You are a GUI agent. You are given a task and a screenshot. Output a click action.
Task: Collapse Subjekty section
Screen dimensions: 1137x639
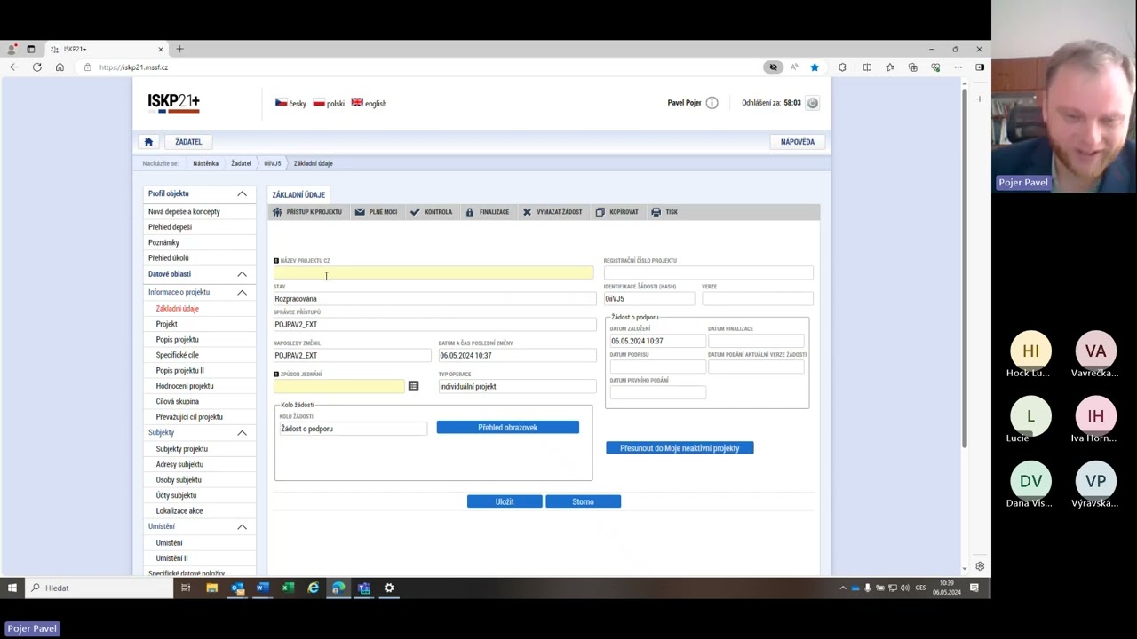(242, 432)
